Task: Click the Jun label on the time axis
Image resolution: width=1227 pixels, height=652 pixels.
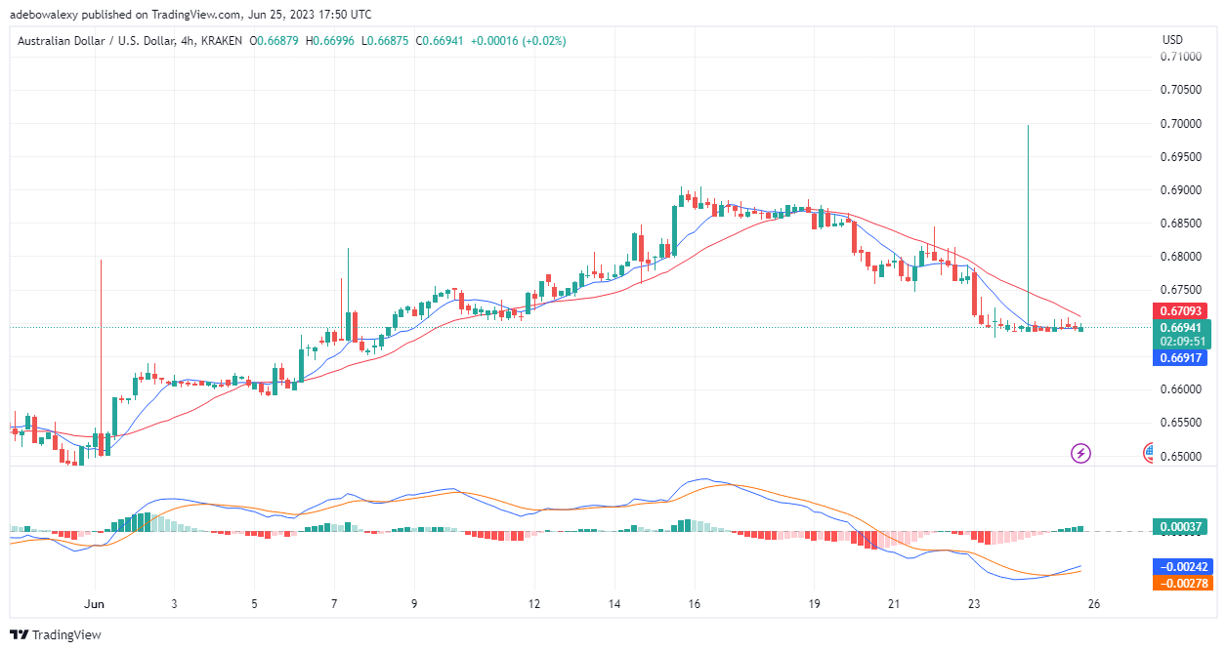Action: pos(95,603)
